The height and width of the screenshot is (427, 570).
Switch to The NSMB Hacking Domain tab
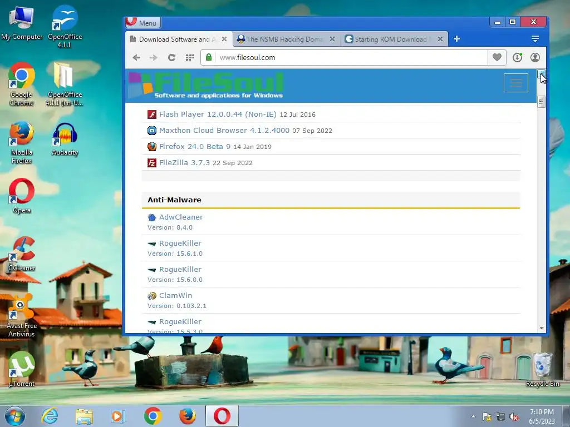[286, 39]
